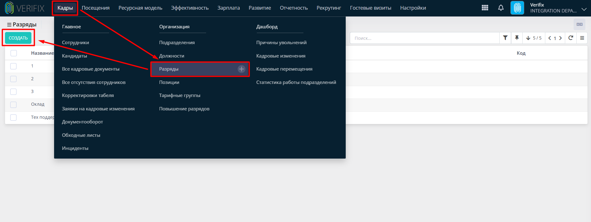
Task: Open the list options menu icon
Action: (x=582, y=38)
